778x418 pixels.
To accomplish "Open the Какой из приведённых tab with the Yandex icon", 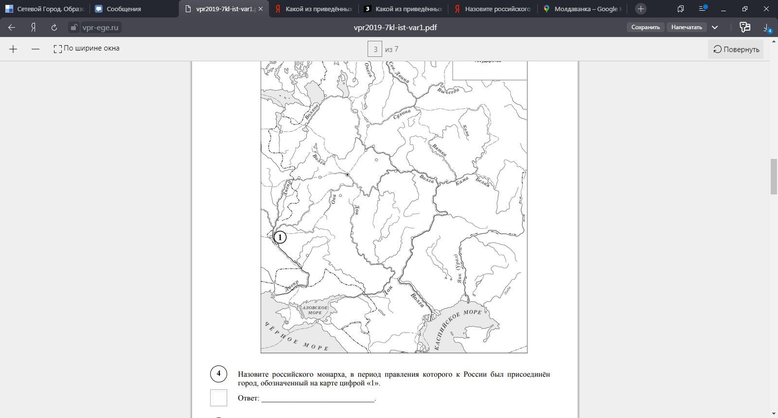I will coord(314,9).
